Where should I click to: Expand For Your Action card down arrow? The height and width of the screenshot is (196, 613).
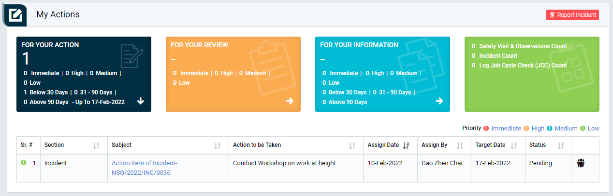pyautogui.click(x=141, y=101)
